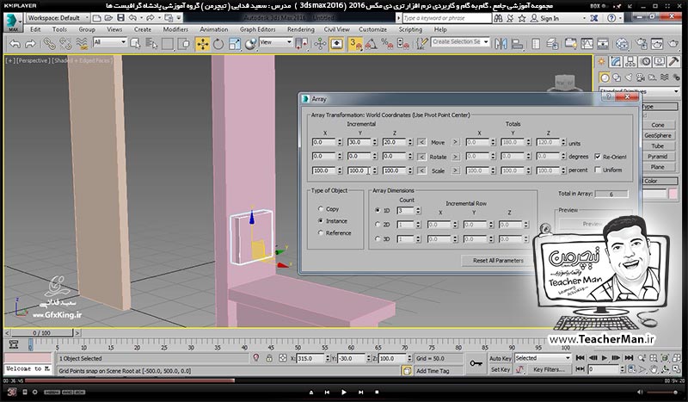This screenshot has width=688, height=402.
Task: Activate the Select and Link tool
Action: click(49, 44)
